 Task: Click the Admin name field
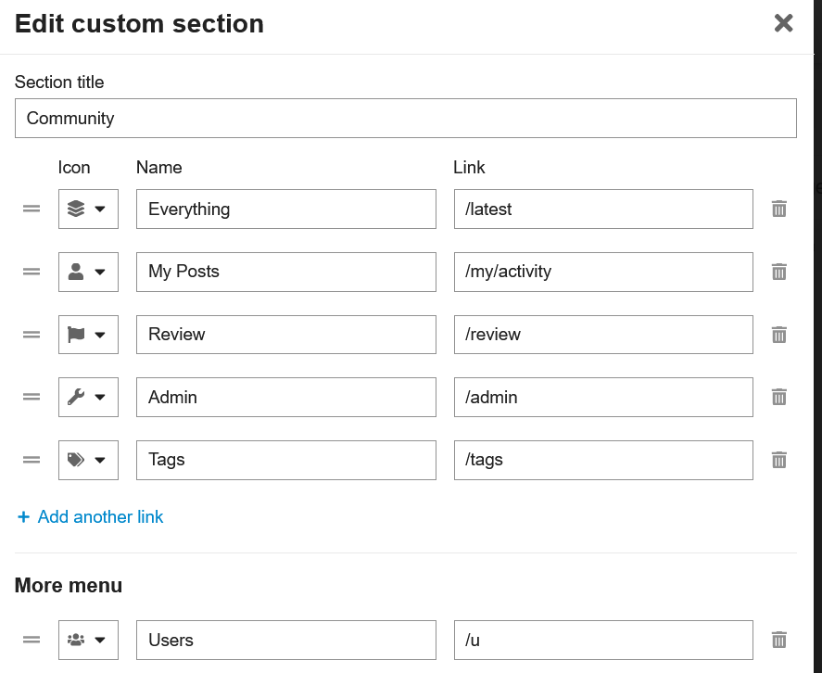pos(286,397)
